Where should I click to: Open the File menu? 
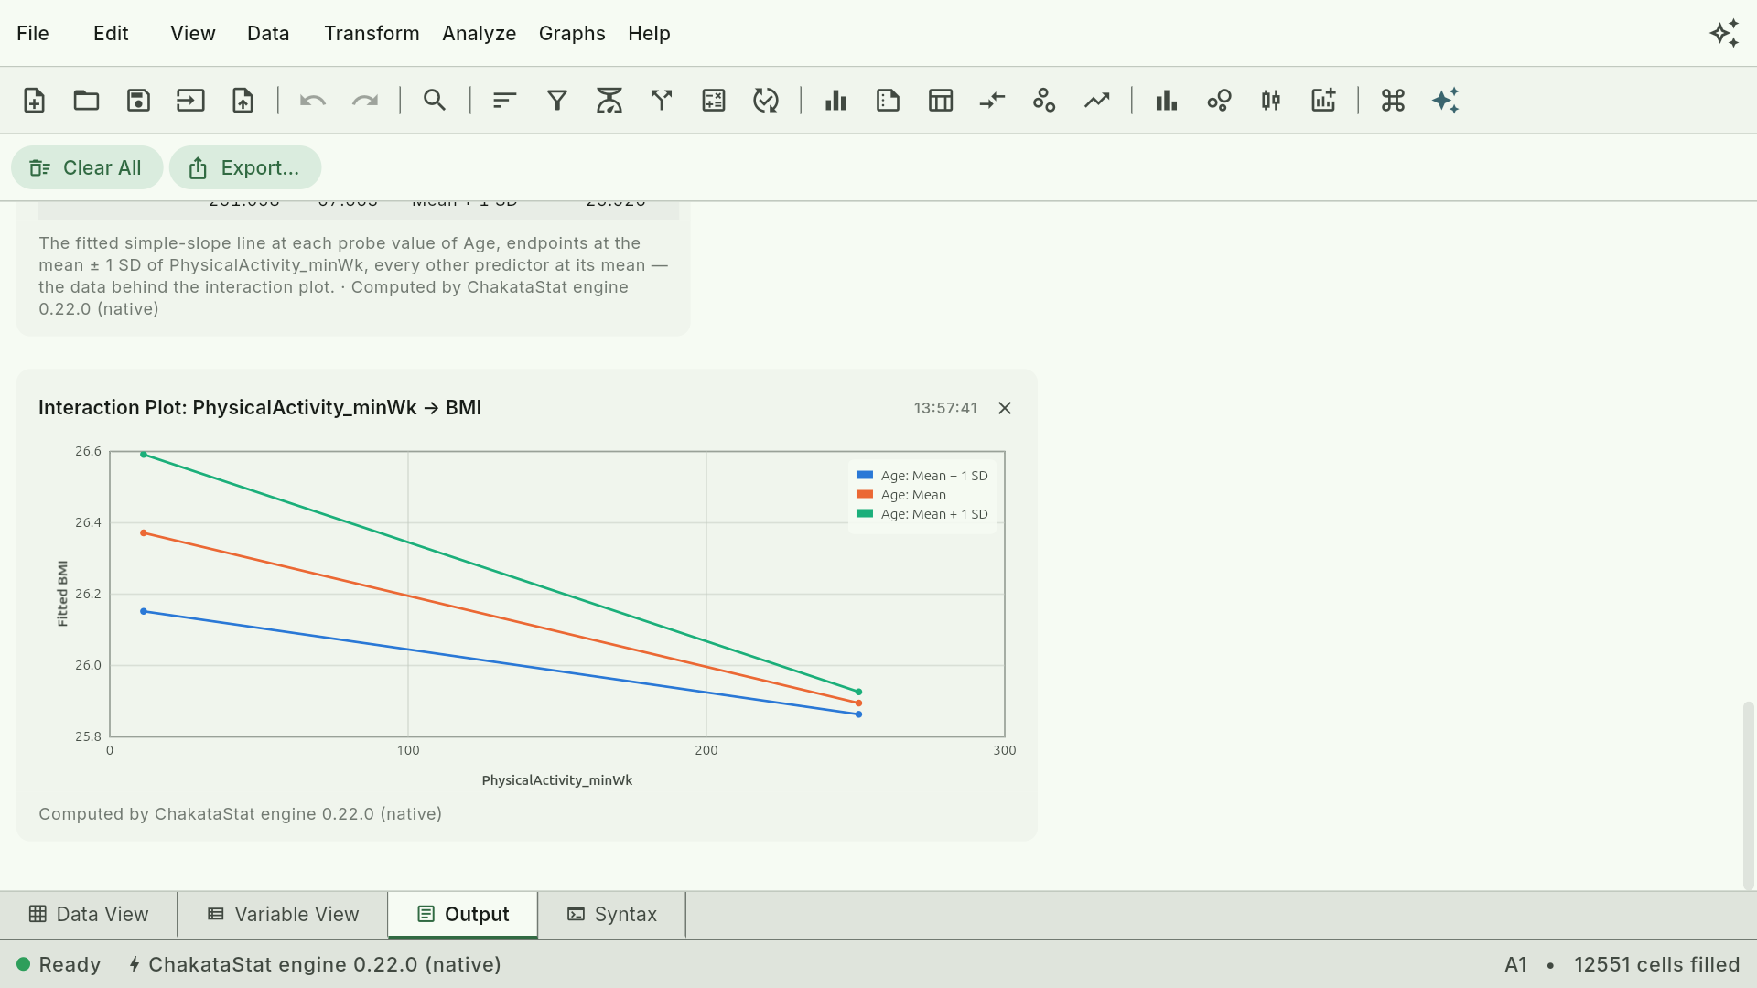click(x=33, y=34)
